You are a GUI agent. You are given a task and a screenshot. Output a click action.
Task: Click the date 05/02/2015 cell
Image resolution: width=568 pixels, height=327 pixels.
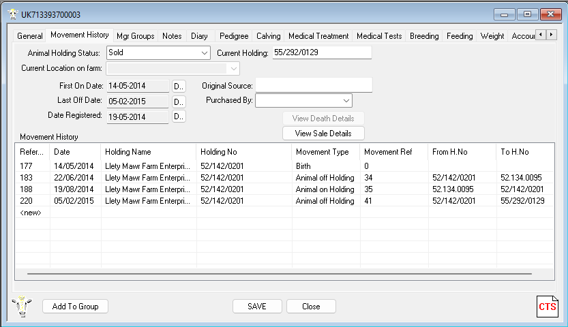click(x=74, y=201)
